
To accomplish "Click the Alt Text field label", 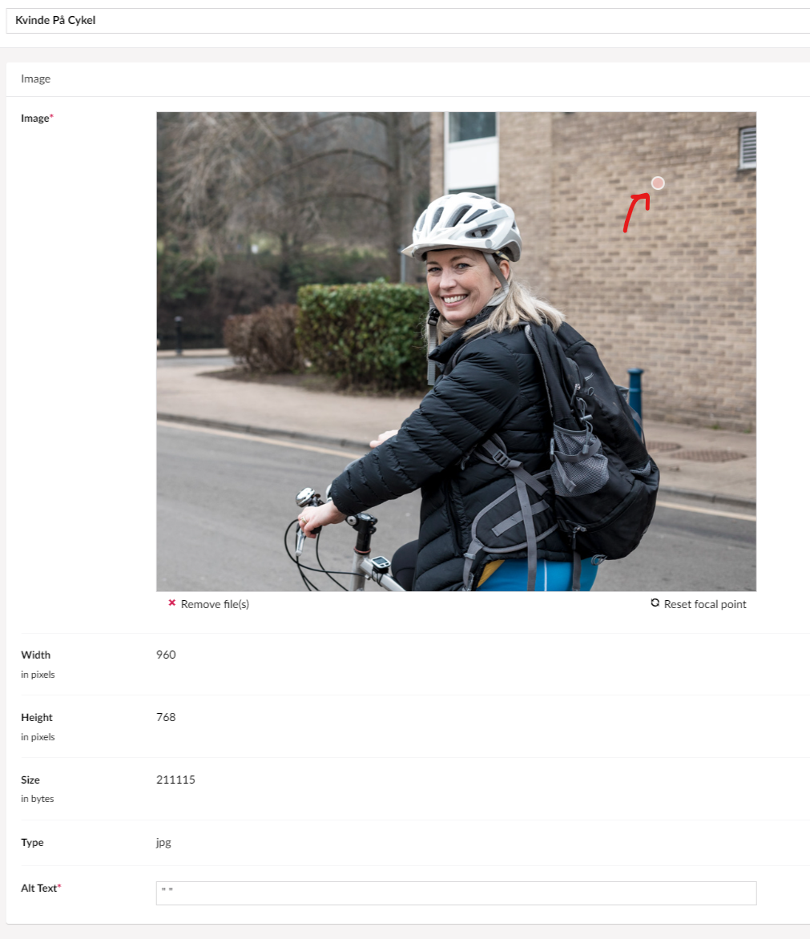I will tap(41, 888).
